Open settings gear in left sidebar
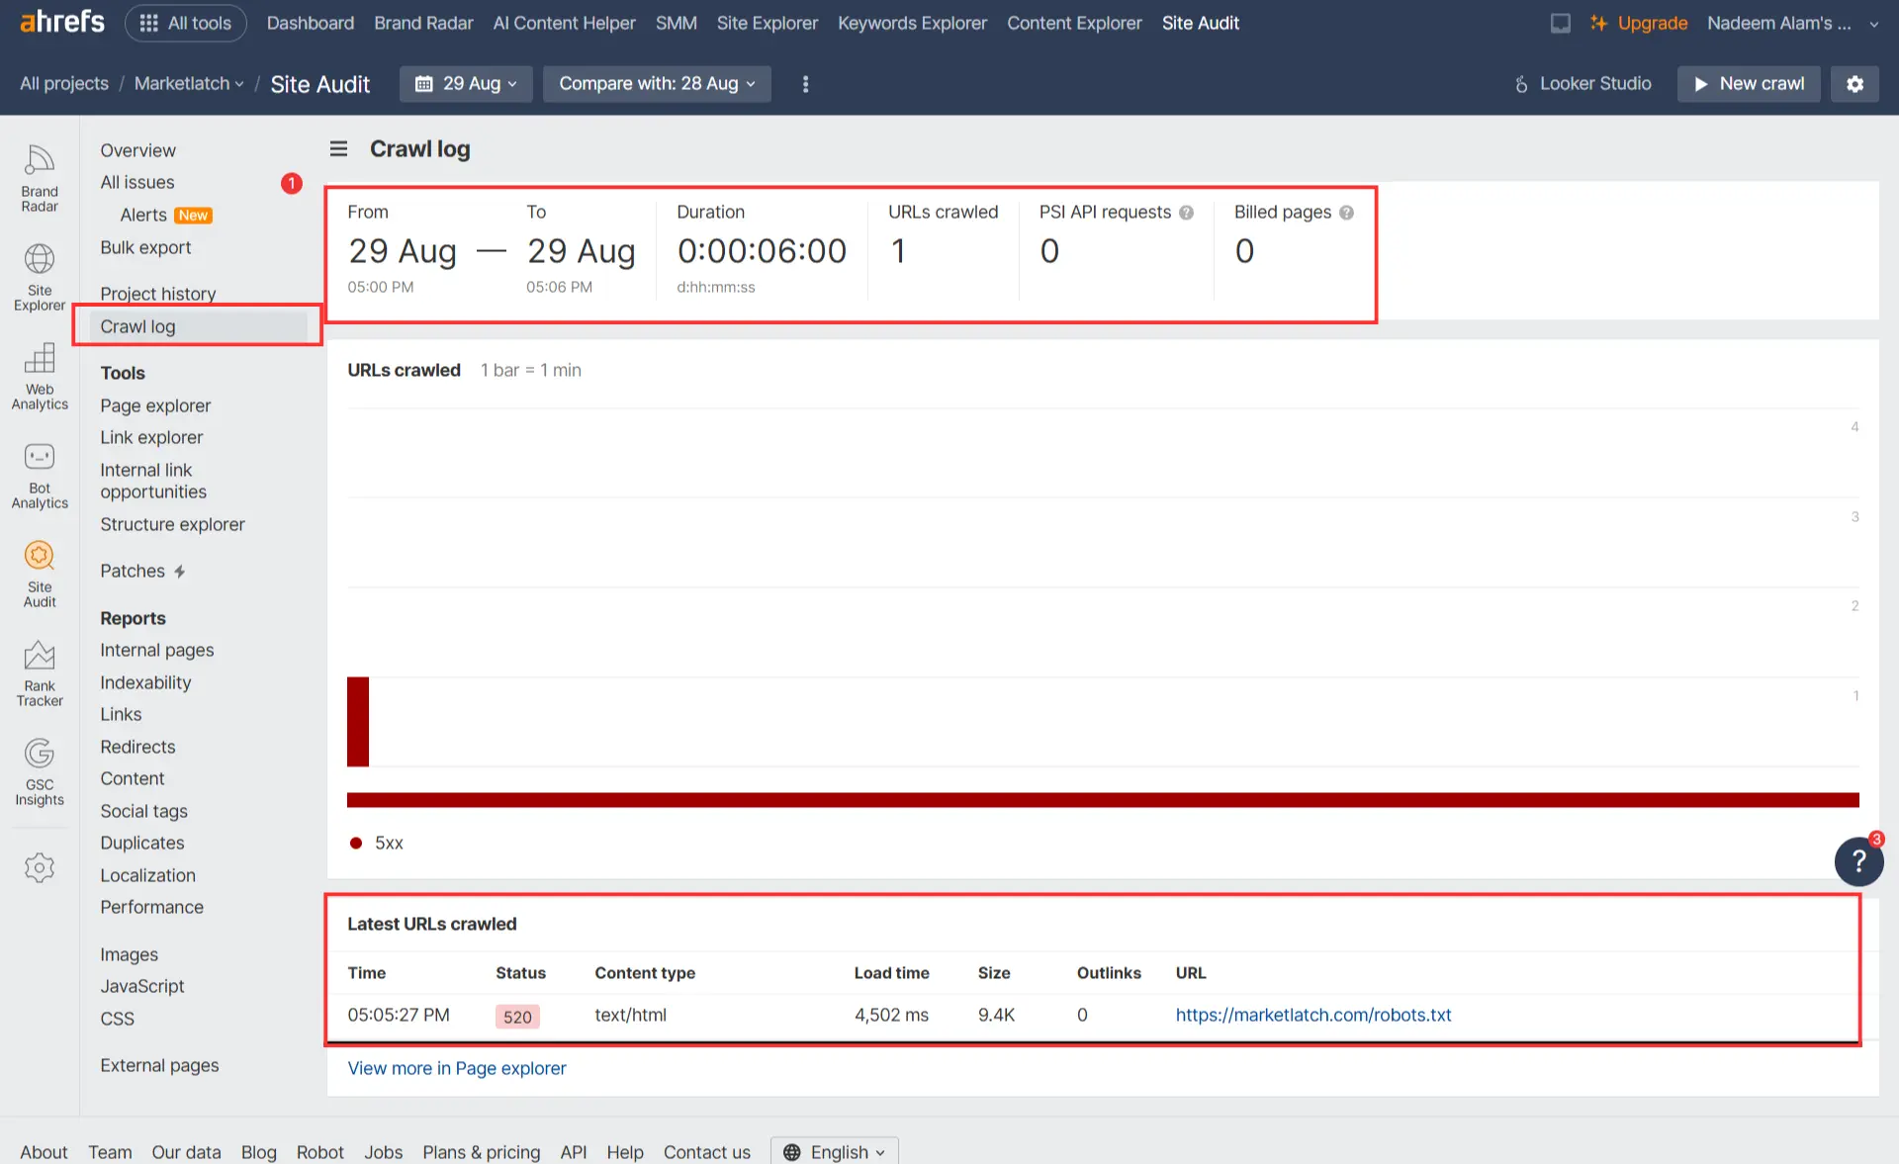 40,867
